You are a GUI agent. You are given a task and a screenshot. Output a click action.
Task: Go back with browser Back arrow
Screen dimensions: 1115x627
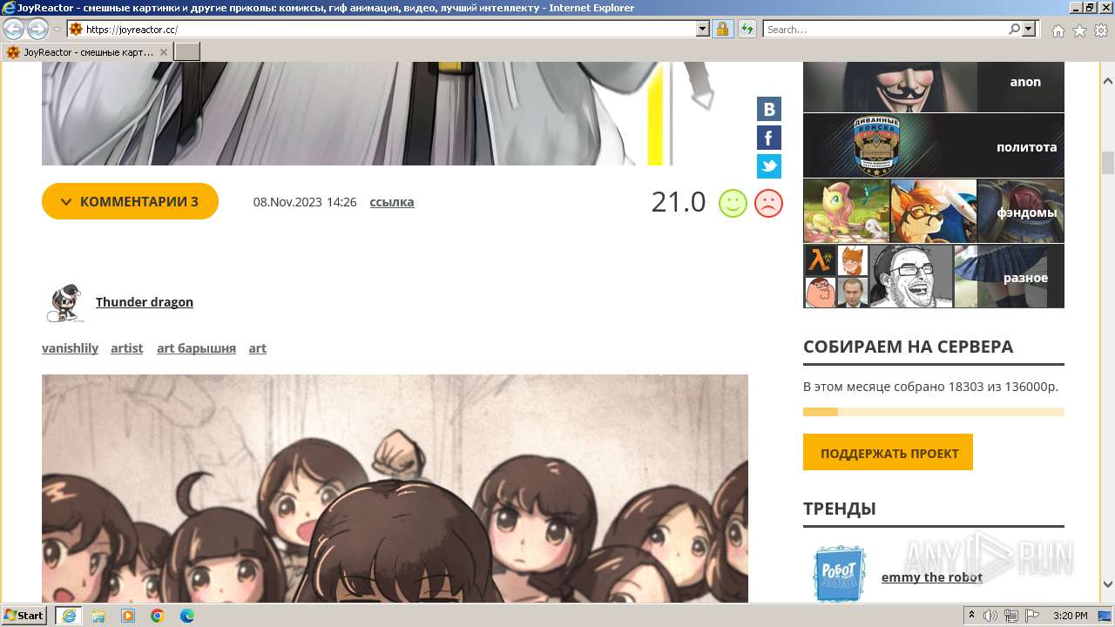pos(13,30)
